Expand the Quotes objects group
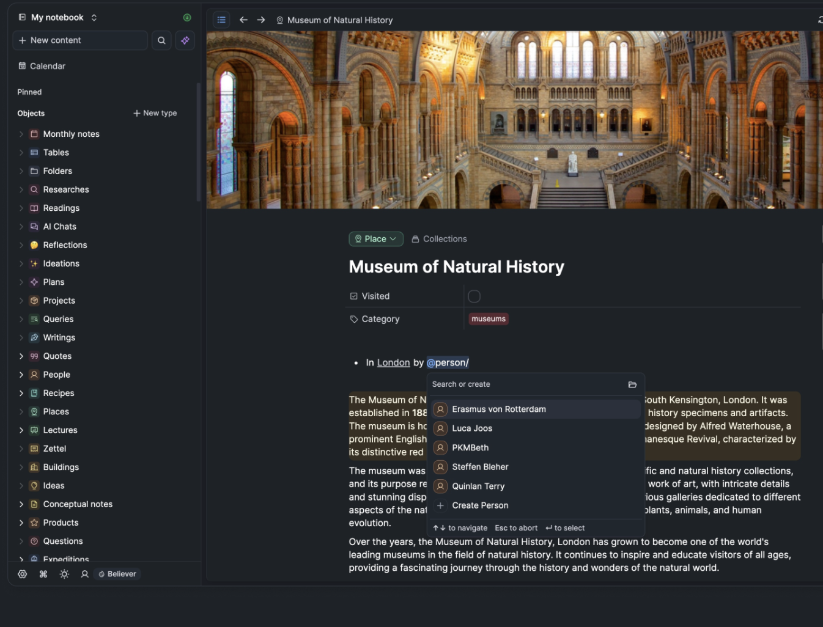 (21, 356)
